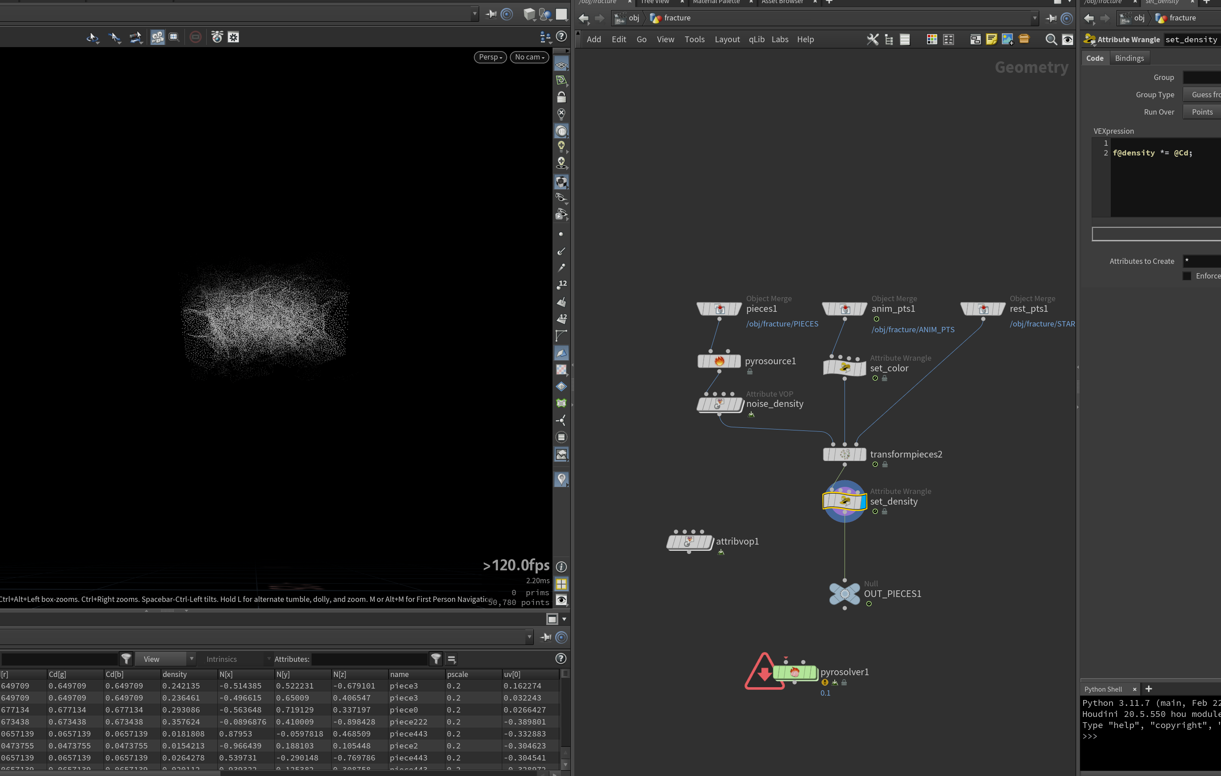Toggle the Enforce checkbox
The image size is (1221, 776).
pyautogui.click(x=1186, y=276)
